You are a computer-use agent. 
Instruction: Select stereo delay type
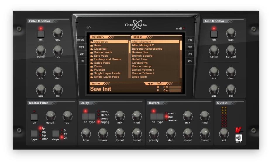click(x=99, y=115)
